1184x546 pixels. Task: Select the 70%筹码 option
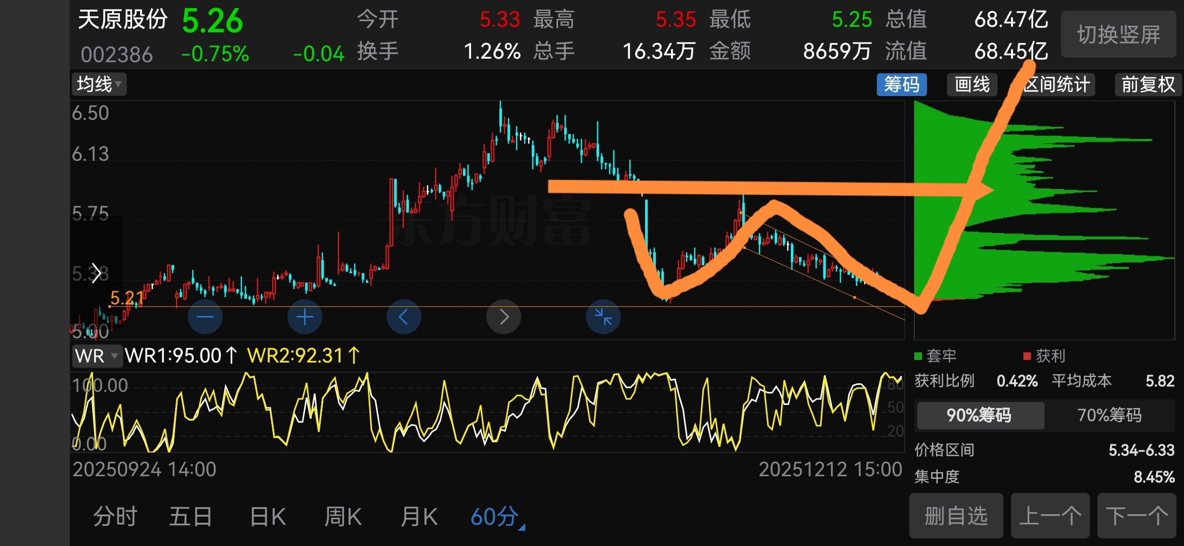coord(1109,415)
